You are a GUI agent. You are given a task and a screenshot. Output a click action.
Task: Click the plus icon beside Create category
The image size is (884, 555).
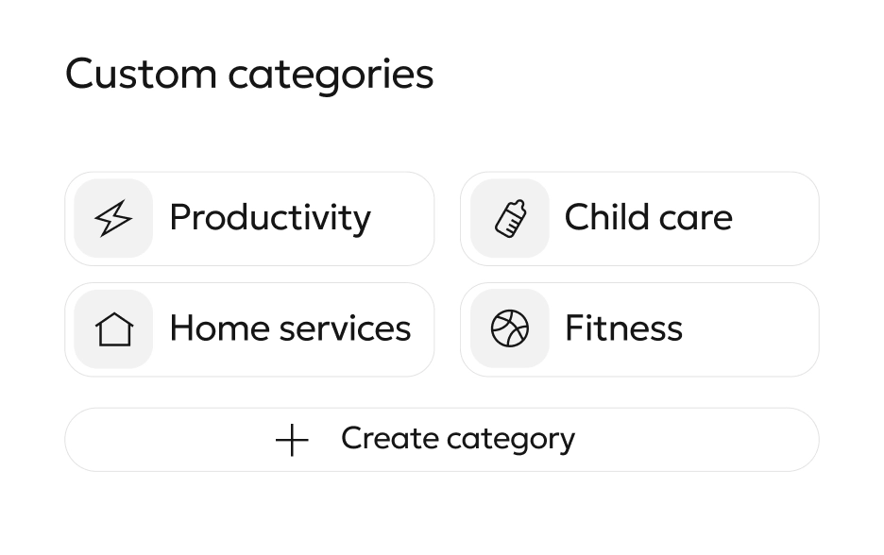pos(292,440)
